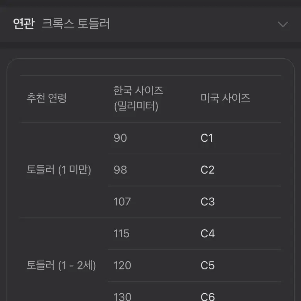Open the 크록스 토들러 related search text

coord(76,24)
